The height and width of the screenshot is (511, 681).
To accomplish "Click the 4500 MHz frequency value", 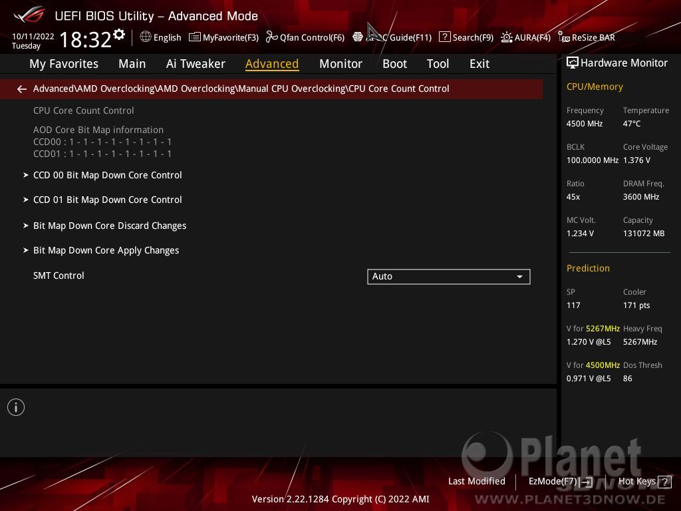I will [585, 124].
